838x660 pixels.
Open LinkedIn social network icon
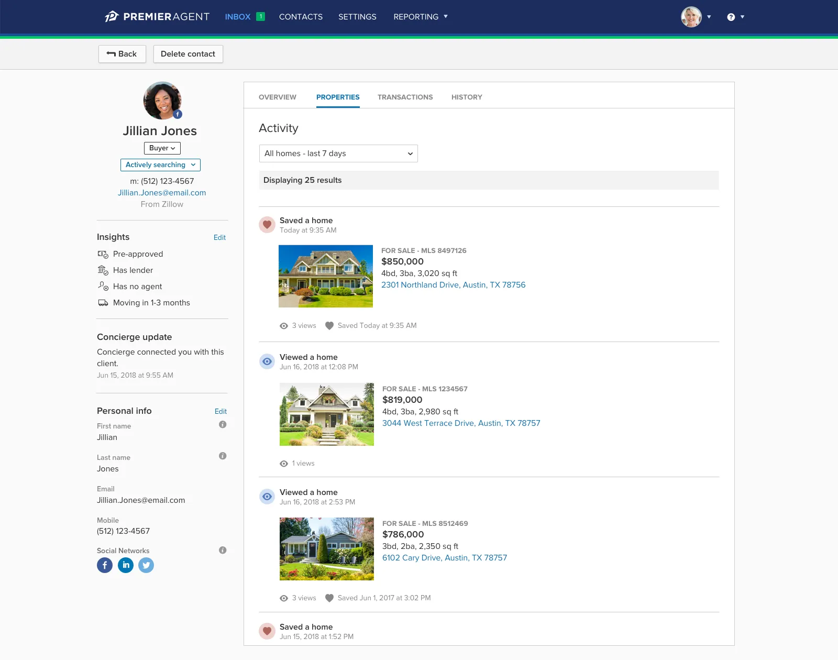(x=126, y=565)
